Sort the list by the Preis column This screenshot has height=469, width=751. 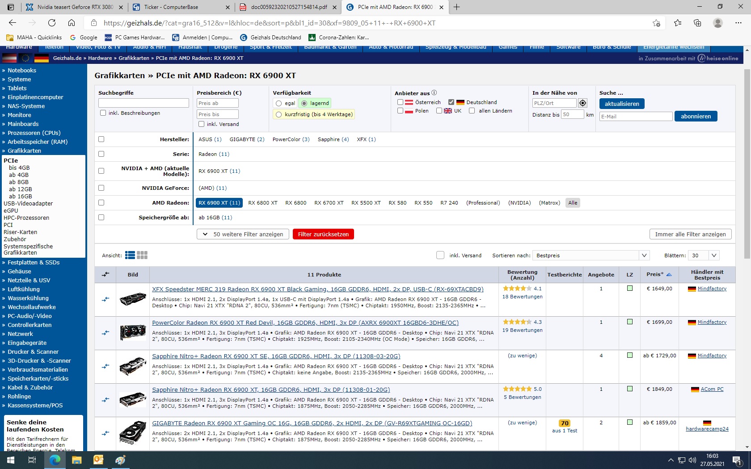(x=659, y=274)
